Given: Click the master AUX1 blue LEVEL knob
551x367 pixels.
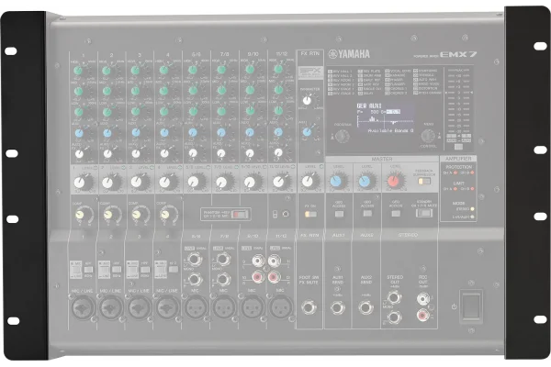Looking at the screenshot, I should pos(335,182).
